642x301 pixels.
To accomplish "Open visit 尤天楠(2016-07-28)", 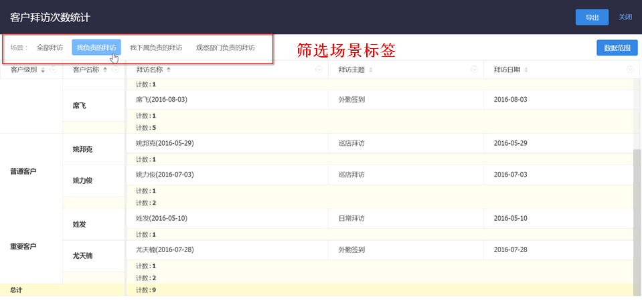I will (165, 249).
